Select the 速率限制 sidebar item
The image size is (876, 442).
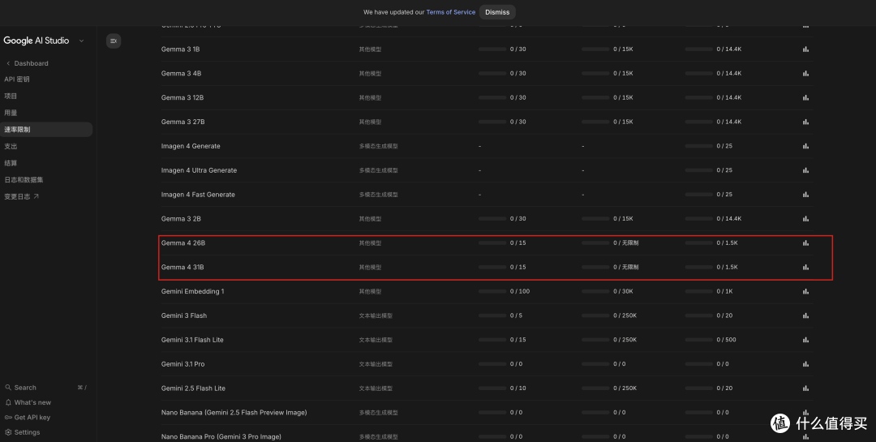pyautogui.click(x=45, y=130)
